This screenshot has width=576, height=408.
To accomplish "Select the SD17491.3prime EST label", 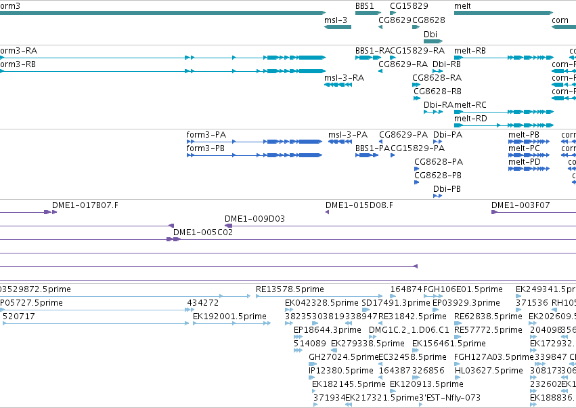I will tap(396, 303).
